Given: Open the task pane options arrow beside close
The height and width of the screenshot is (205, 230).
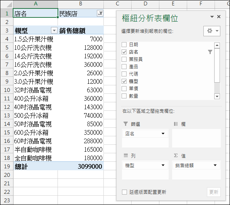Looking at the screenshot, I should coord(212,17).
